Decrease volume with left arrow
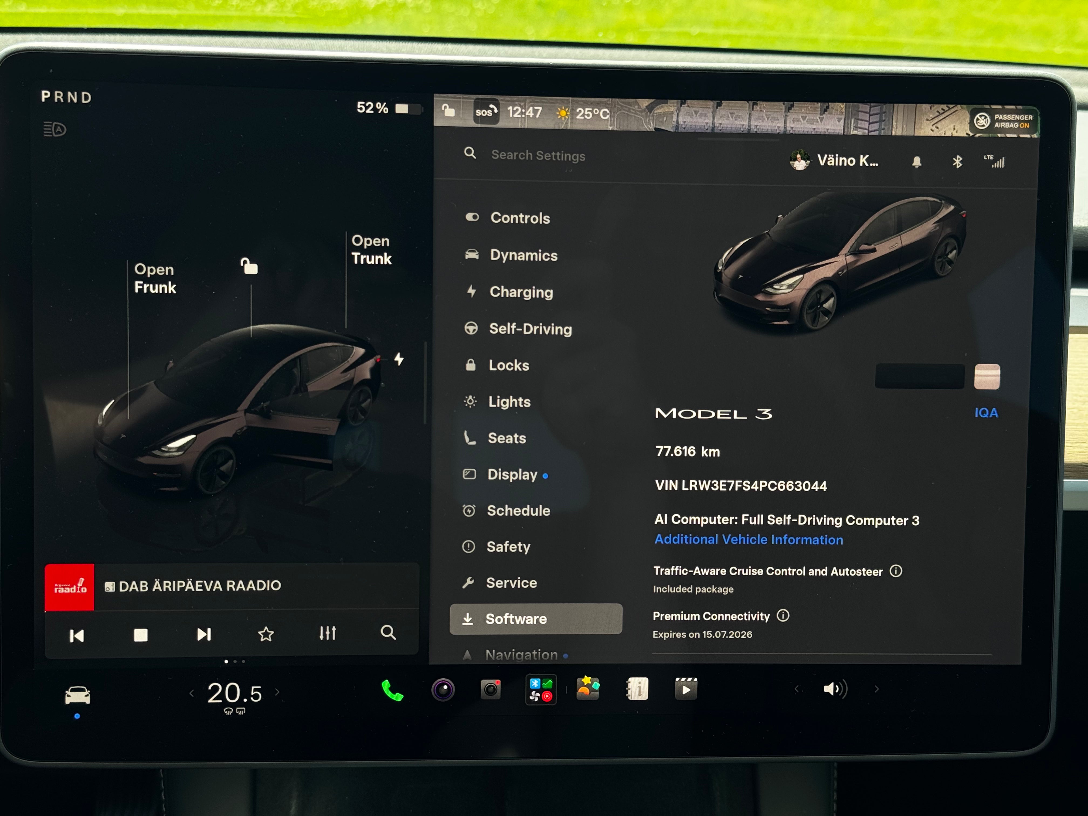 [x=796, y=689]
